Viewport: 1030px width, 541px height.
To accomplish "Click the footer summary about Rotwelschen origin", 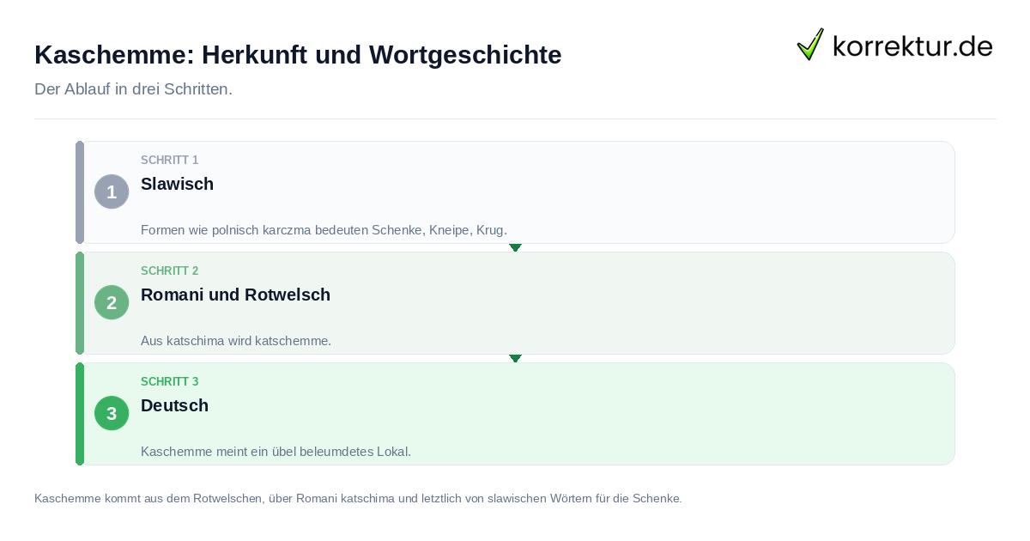I will [x=358, y=498].
